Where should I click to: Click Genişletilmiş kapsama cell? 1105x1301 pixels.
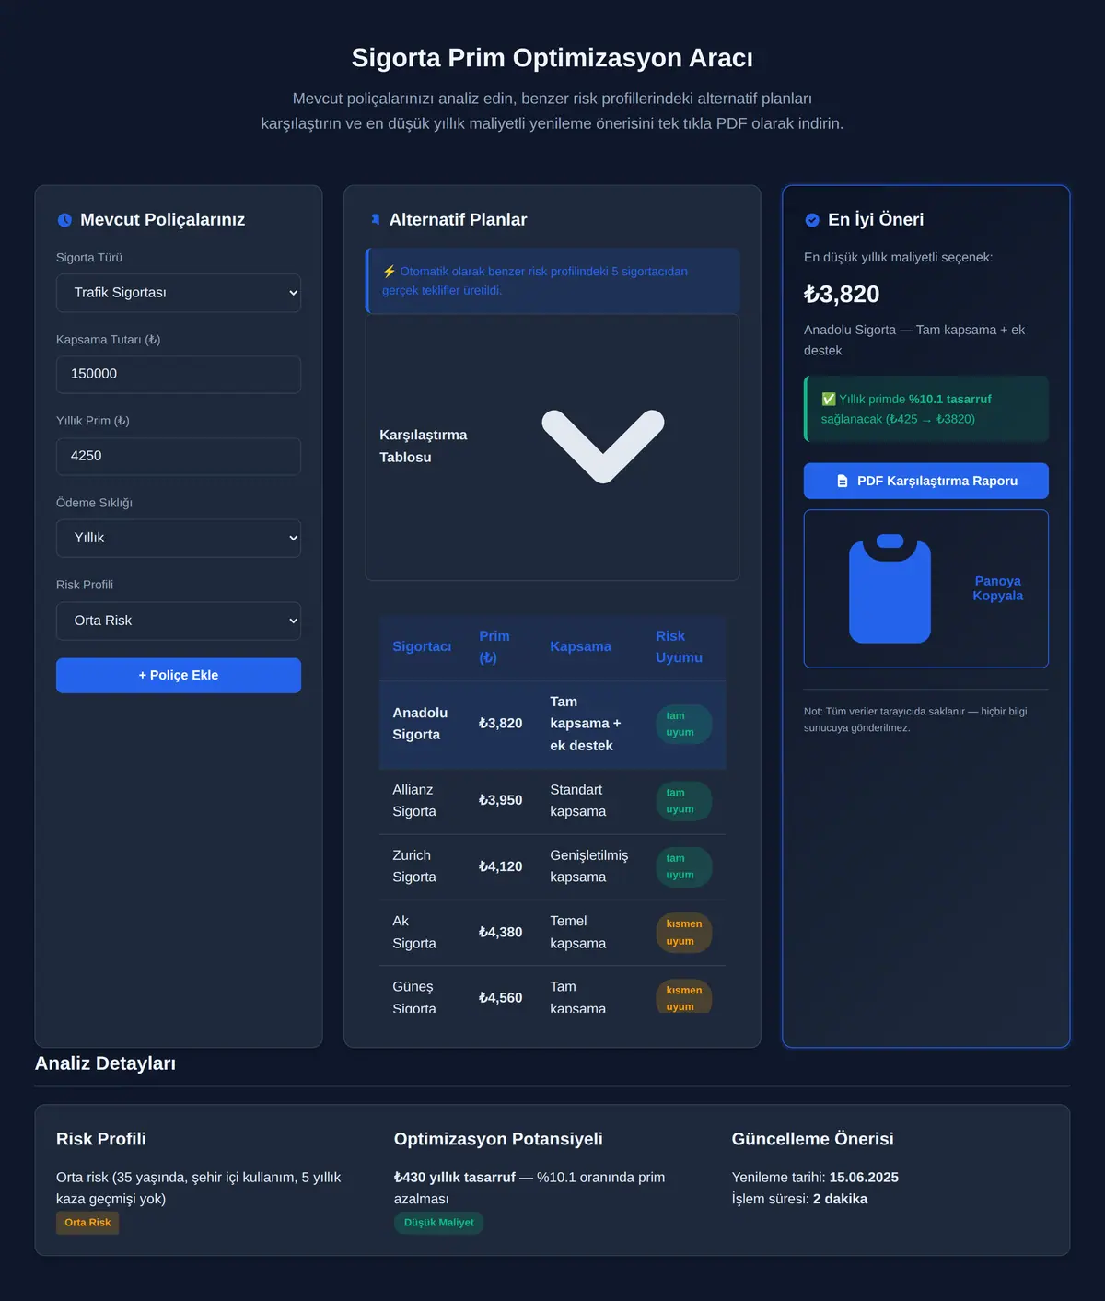[589, 866]
